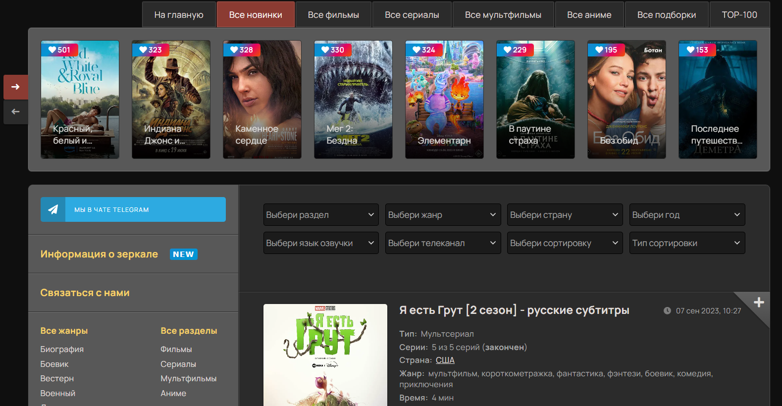
Task: Open the Все аниме tab
Action: 589,15
